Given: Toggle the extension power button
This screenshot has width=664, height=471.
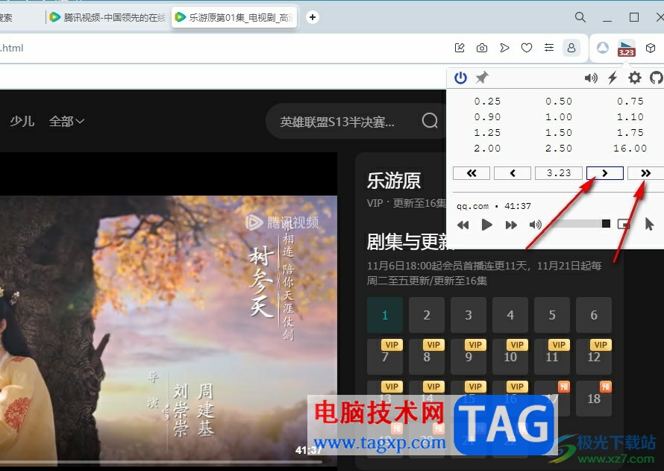Looking at the screenshot, I should click(460, 78).
